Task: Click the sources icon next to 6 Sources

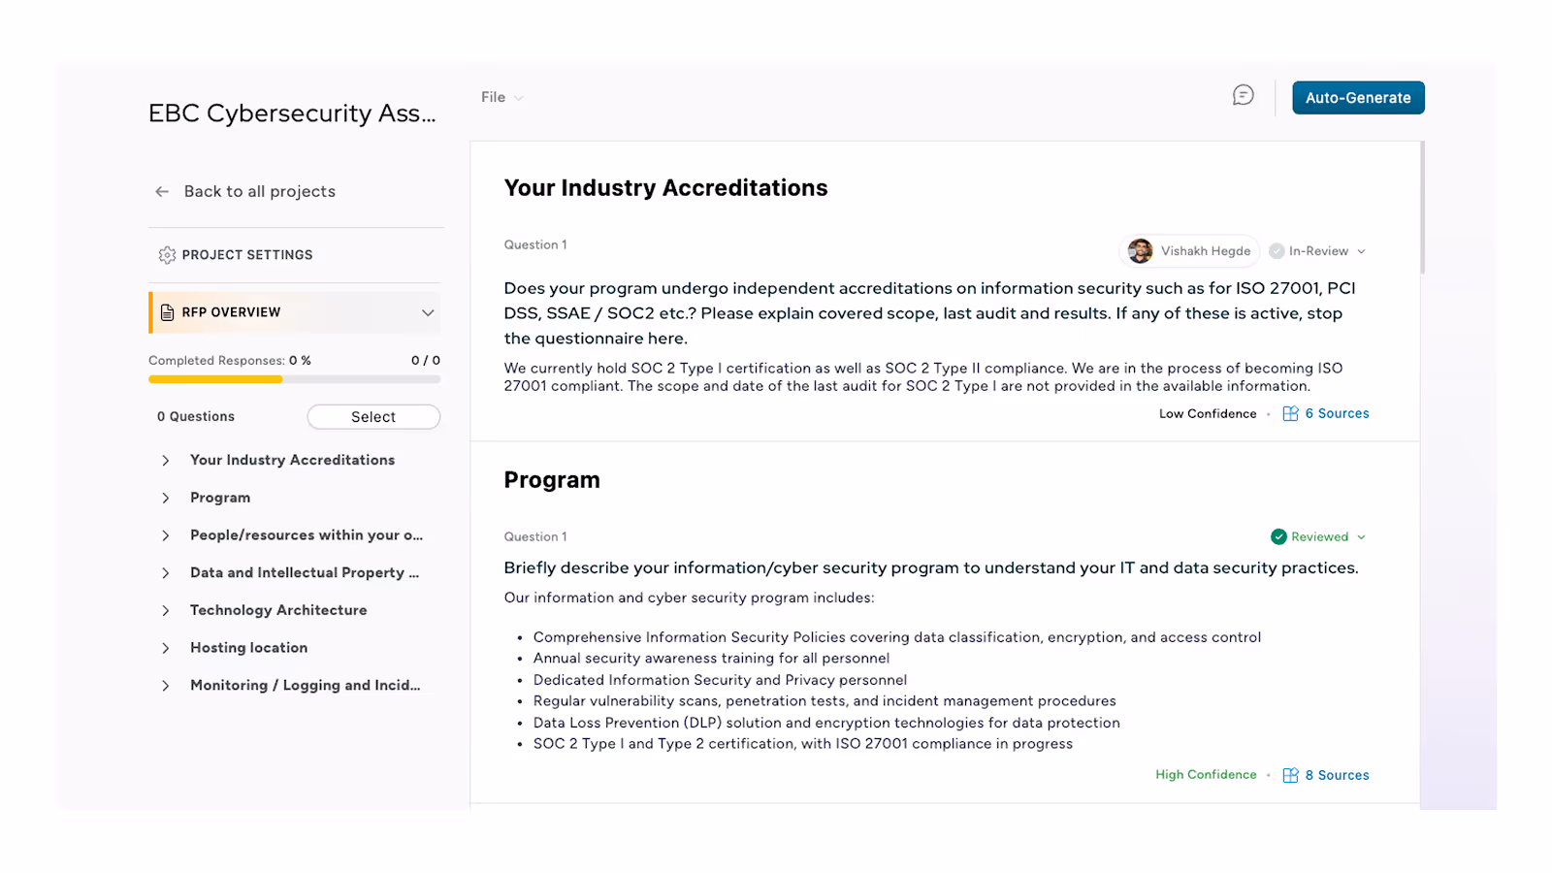Action: click(x=1290, y=413)
